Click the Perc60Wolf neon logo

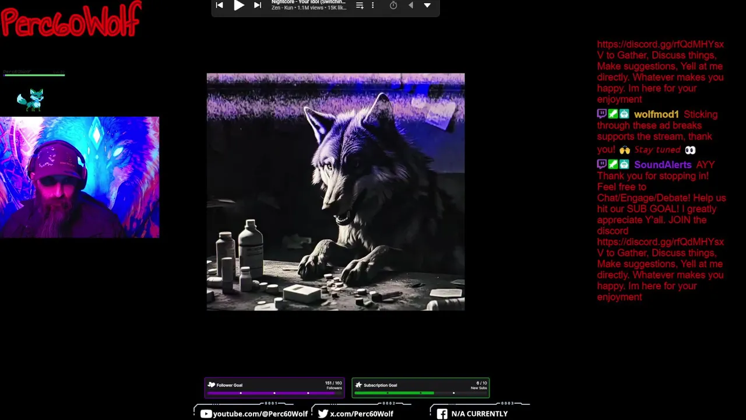(71, 19)
